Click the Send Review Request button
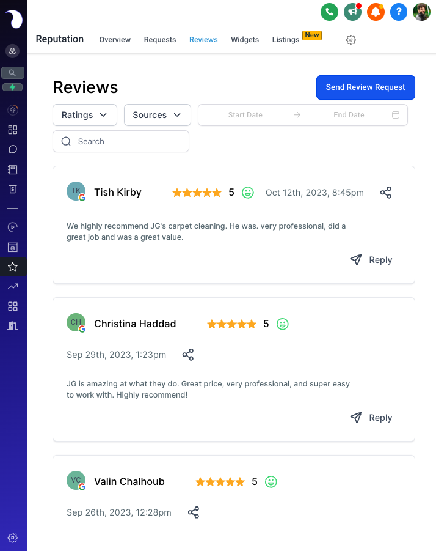This screenshot has height=551, width=436. [x=366, y=87]
